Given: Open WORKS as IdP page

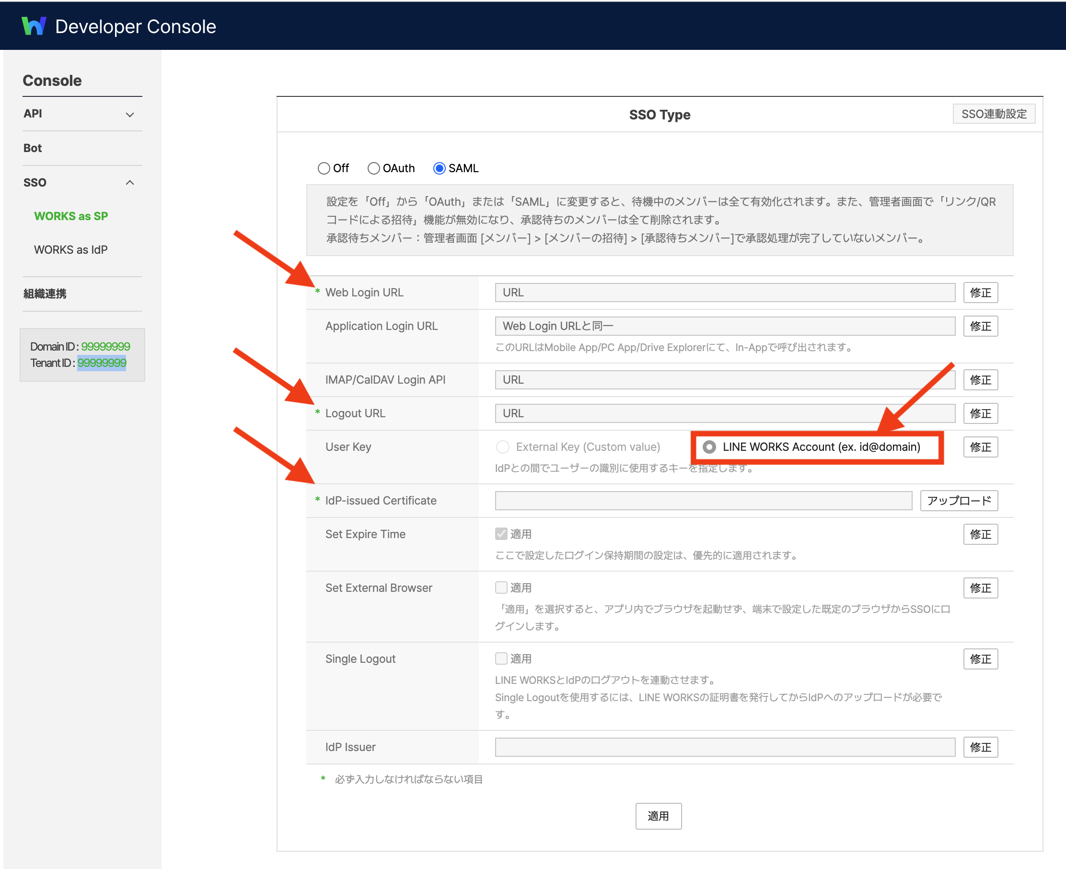Looking at the screenshot, I should coord(71,250).
